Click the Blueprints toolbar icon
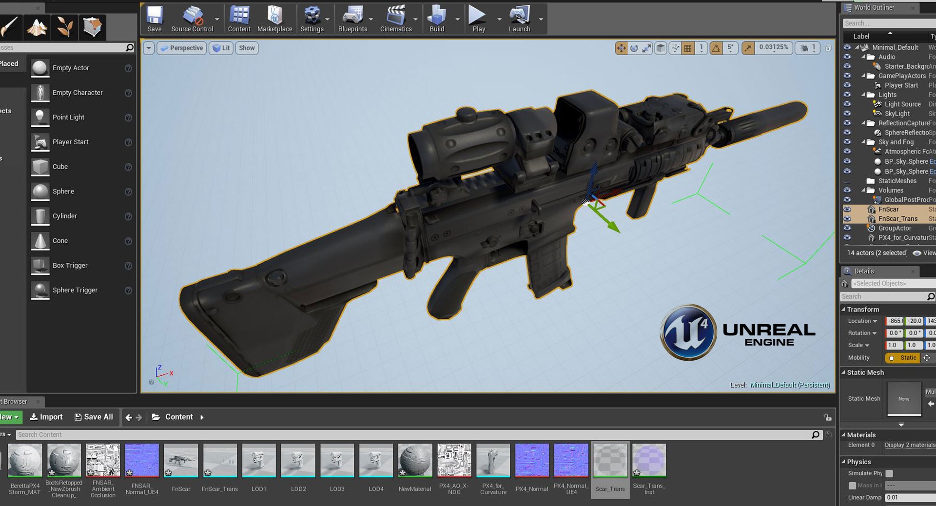 [x=352, y=19]
